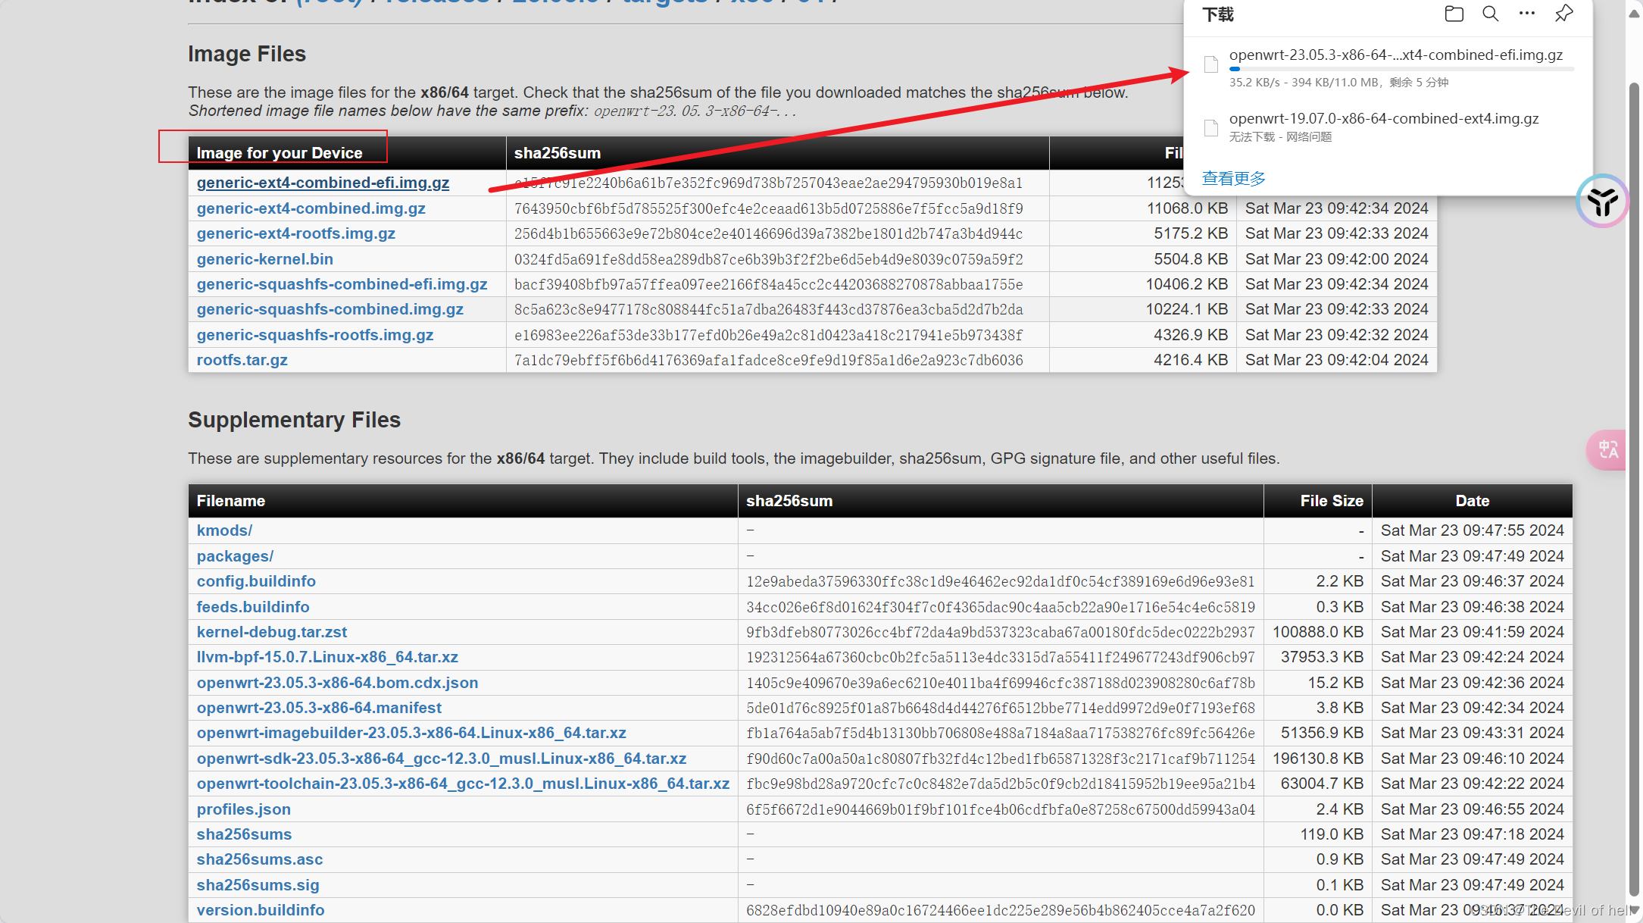Open the 查看更多 link in downloads

click(1233, 178)
